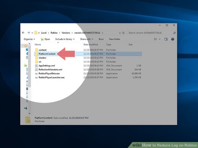Open the view options dropdown arrow
Viewport: 198px width, 148px height.
[x=160, y=39]
